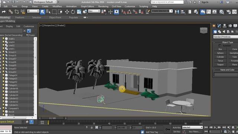
Task: Open the Modify command panel tab
Action: 219,26
